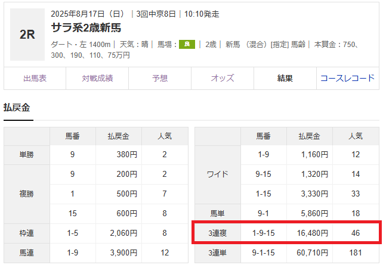The image size is (383, 265).
Task: Click the ワイド row header
Action: coord(217,174)
